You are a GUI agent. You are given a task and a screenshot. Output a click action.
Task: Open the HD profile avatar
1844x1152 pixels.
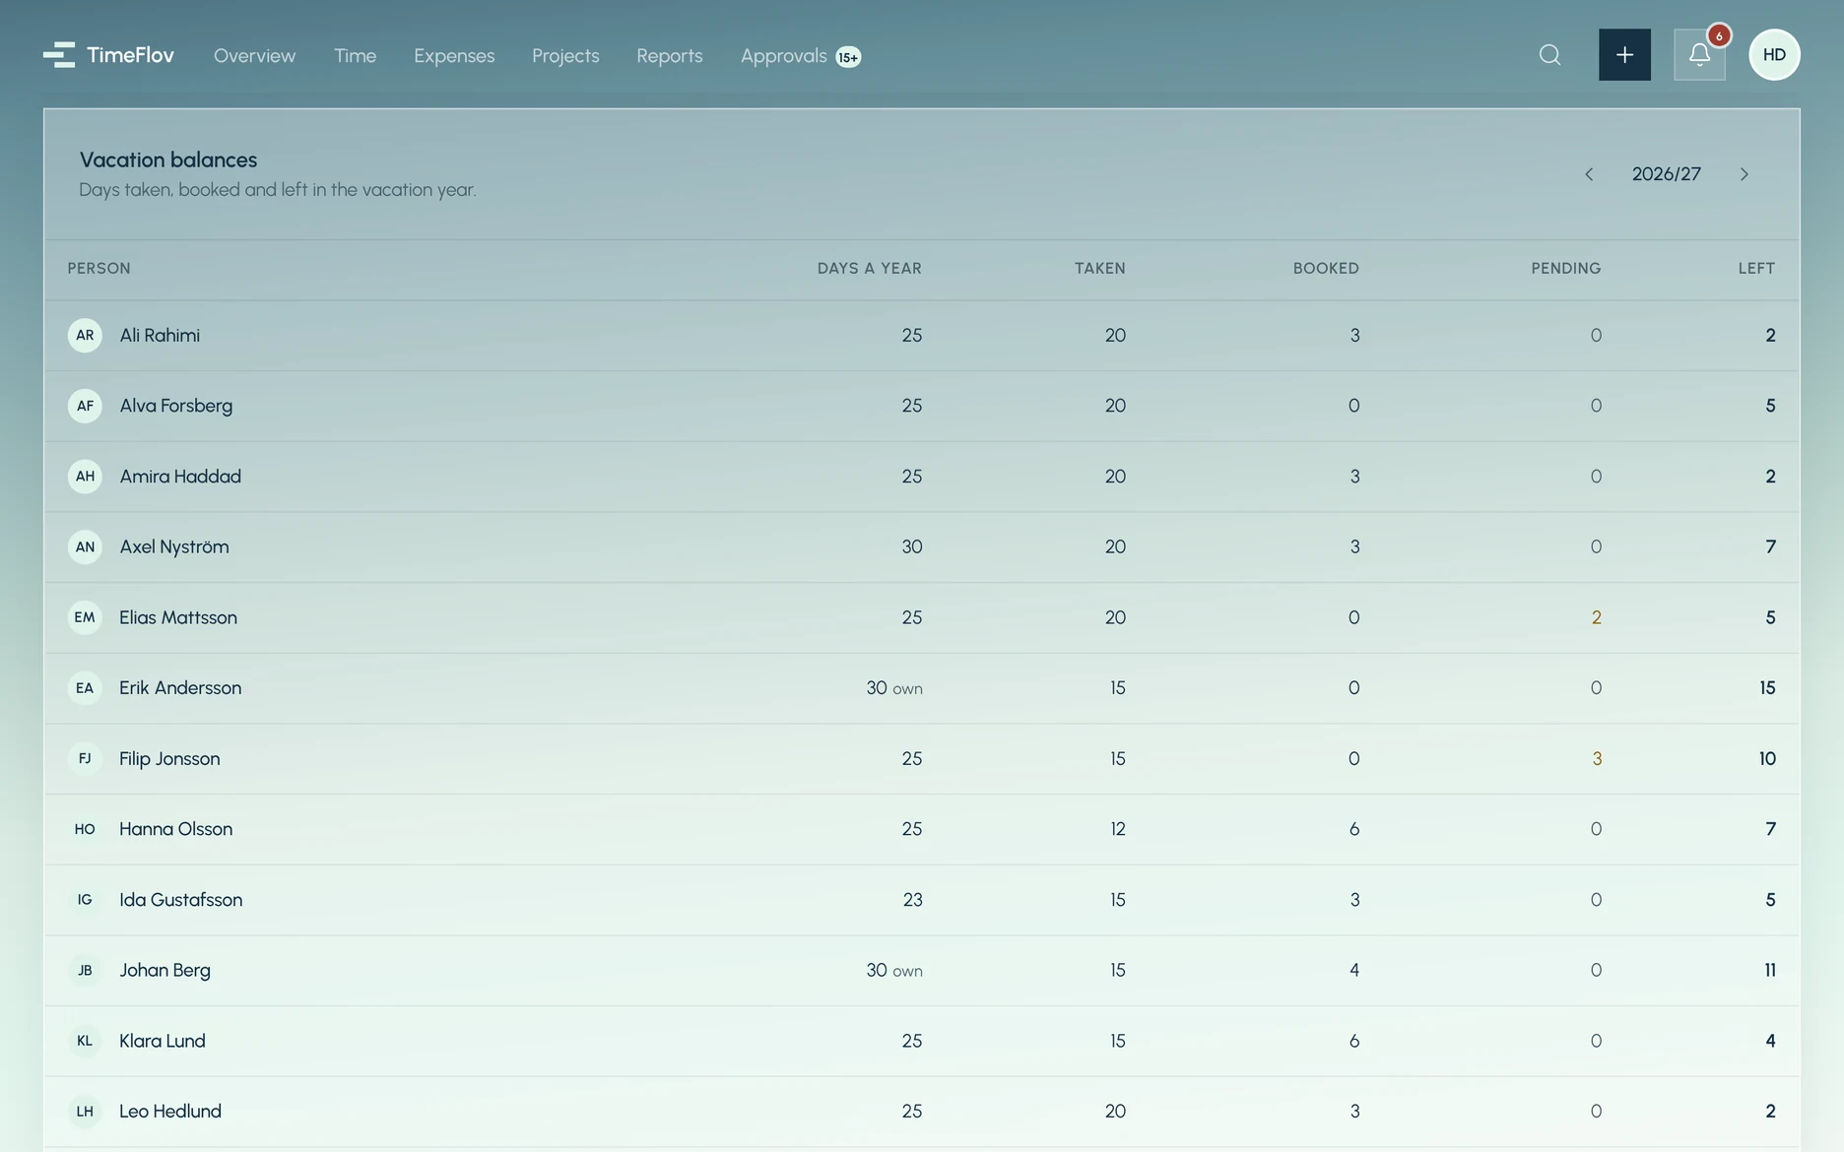[1774, 55]
